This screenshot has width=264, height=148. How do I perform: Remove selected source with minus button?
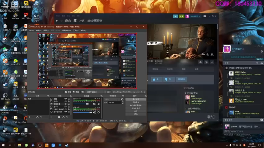coord(55,117)
